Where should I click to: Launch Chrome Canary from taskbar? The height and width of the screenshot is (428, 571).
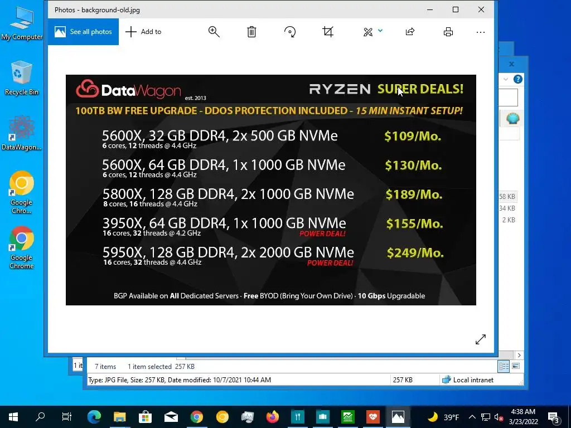click(222, 417)
